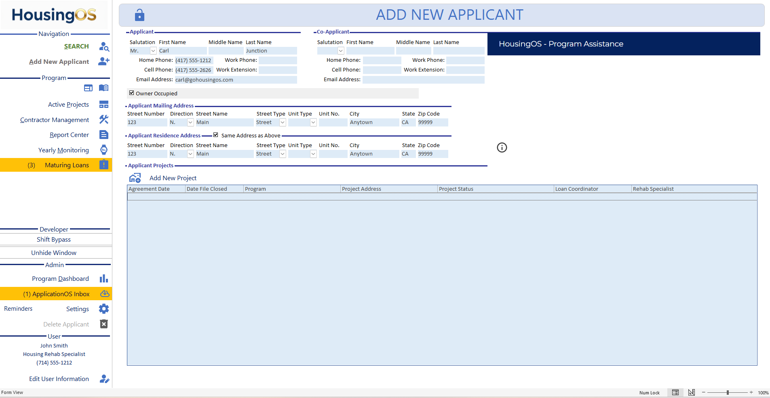Open SEARCH in navigation
The width and height of the screenshot is (770, 398).
[76, 46]
